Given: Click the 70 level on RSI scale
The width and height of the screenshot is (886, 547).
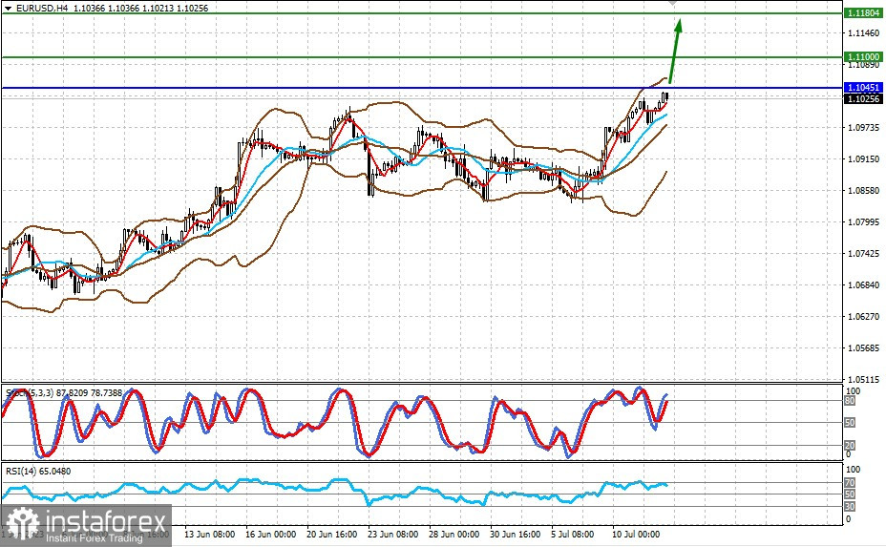Looking at the screenshot, I should pyautogui.click(x=850, y=483).
